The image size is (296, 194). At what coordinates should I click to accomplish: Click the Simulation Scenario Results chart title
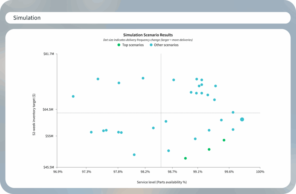pyautogui.click(x=148, y=34)
